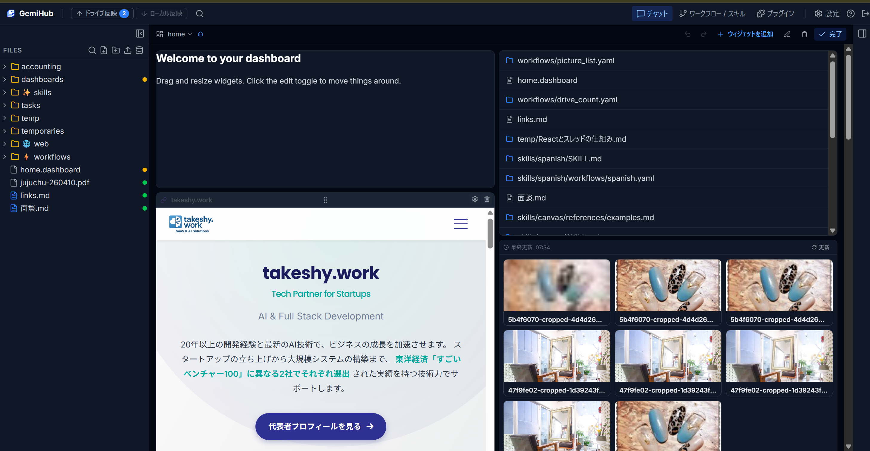Image resolution: width=870 pixels, height=451 pixels.
Task: Expand the dashboards folder
Action: pyautogui.click(x=5, y=80)
